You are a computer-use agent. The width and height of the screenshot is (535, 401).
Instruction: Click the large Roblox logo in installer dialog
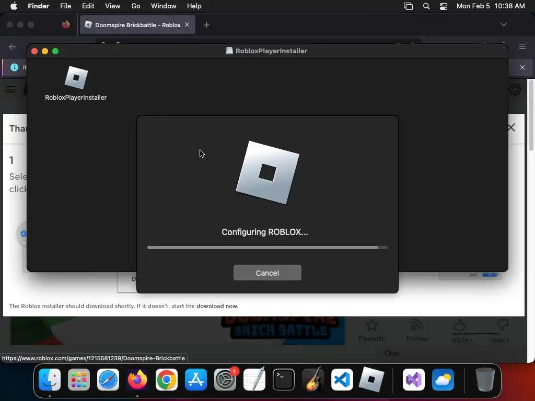(x=267, y=172)
